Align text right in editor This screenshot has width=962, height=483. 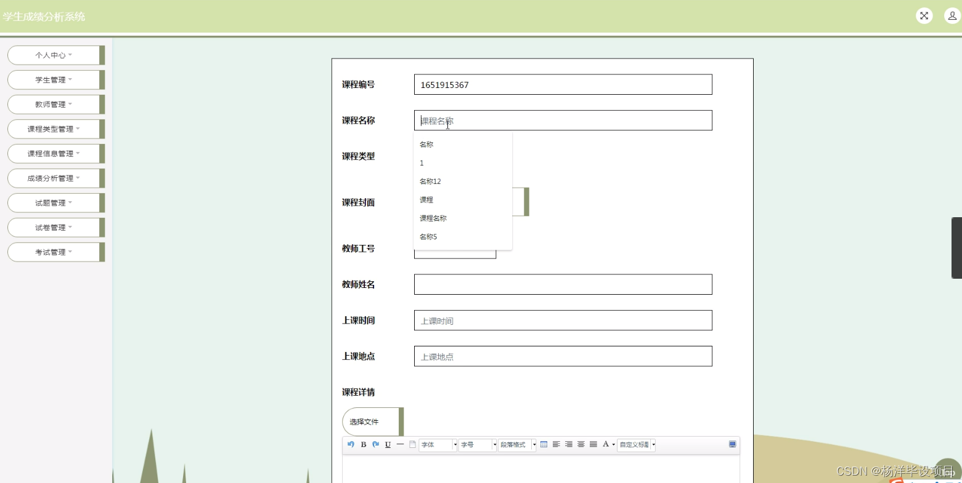point(568,444)
